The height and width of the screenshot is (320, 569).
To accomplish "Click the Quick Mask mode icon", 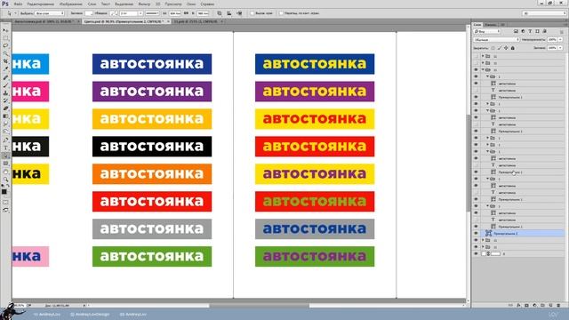I will [5, 203].
